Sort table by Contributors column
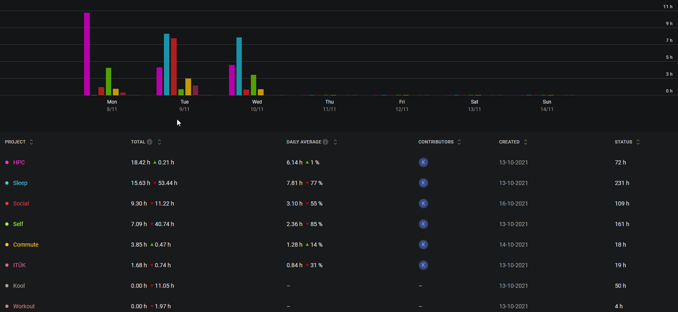678x312 pixels. [459, 142]
